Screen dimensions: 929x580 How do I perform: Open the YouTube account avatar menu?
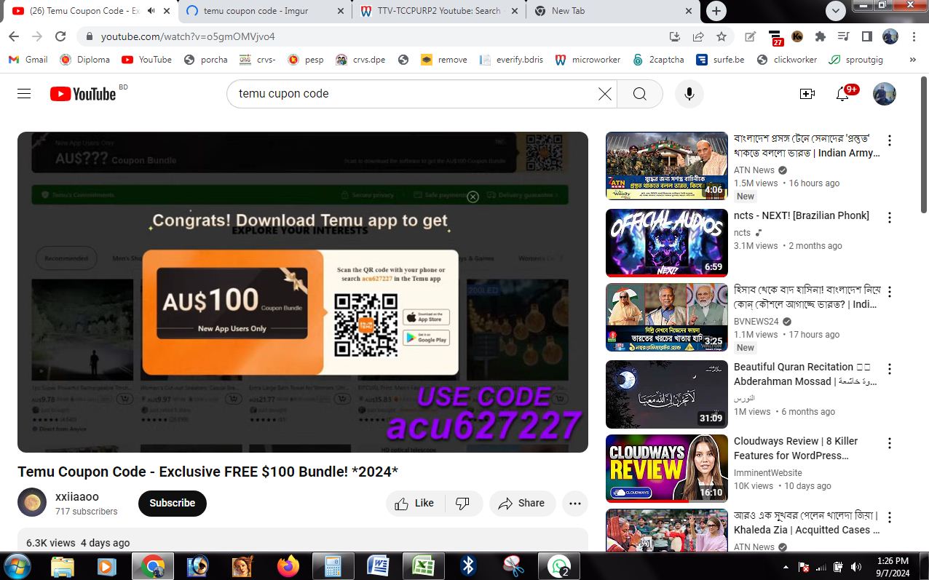pyautogui.click(x=884, y=93)
